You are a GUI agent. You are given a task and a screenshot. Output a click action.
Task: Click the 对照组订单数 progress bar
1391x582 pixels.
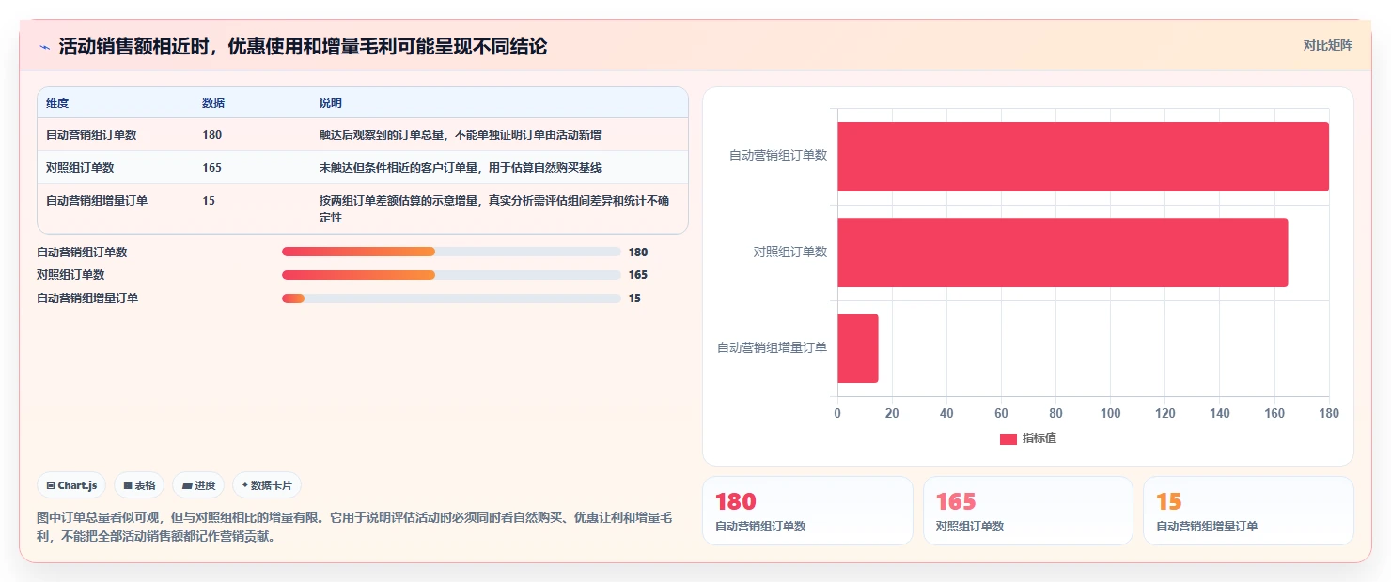click(x=451, y=275)
